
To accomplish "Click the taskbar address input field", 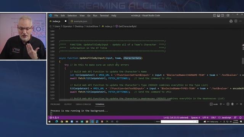I will click(x=180, y=122).
